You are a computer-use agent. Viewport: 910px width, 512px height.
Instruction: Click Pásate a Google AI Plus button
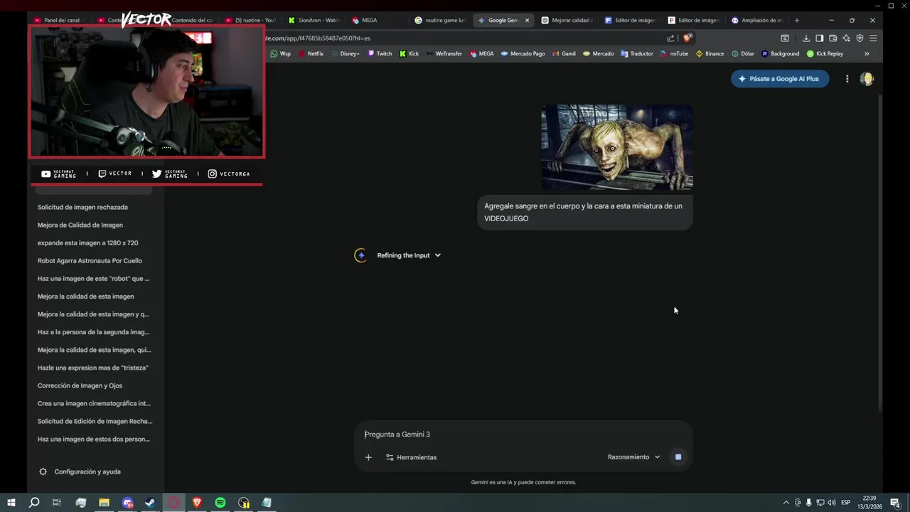pos(780,79)
